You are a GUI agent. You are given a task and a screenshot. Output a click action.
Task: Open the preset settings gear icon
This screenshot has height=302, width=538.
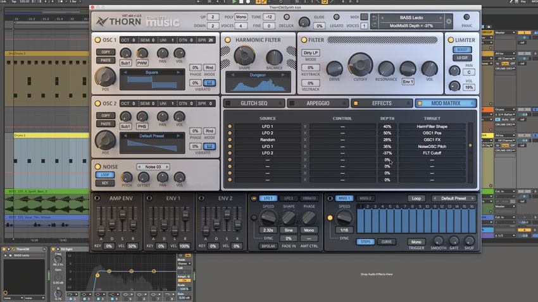(449, 21)
